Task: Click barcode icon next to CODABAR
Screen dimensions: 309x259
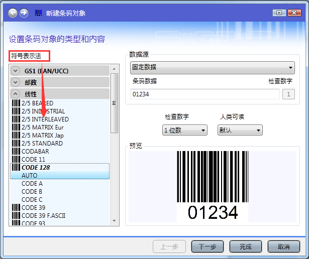Action: point(16,152)
